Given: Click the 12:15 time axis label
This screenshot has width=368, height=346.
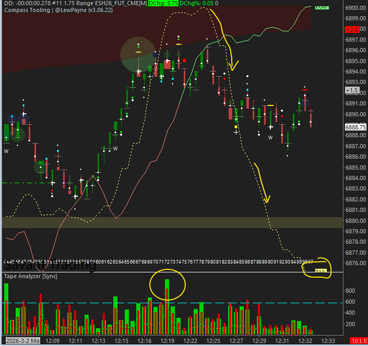Looking at the screenshot, I should pos(121,341).
